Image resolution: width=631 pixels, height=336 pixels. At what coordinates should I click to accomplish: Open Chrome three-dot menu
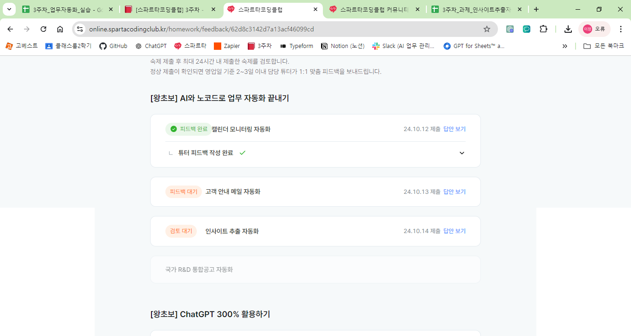coord(621,29)
